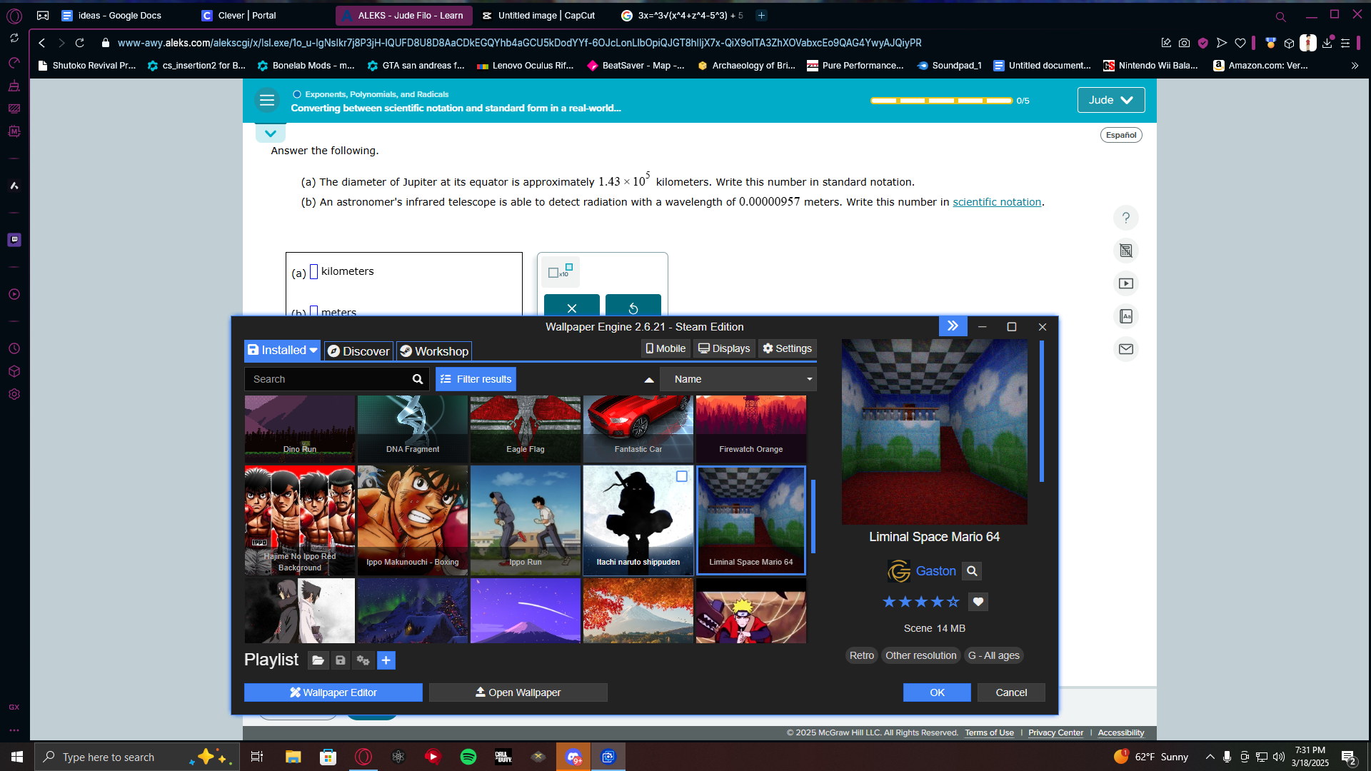Toggle the Retro tag filter

click(x=861, y=655)
